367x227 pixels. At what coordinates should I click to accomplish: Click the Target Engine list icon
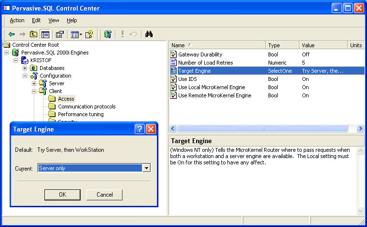point(173,70)
